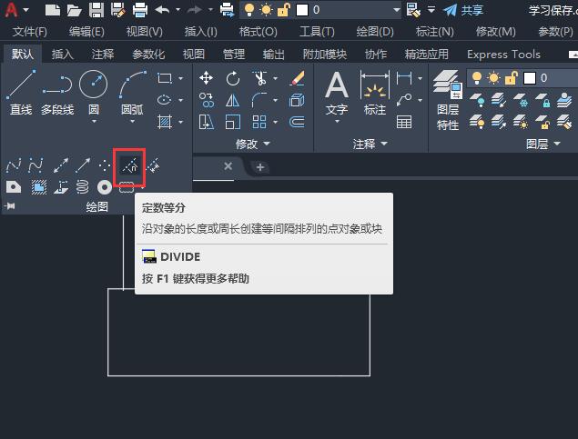Expand the 修改 panel
This screenshot has width=578, height=439.
(x=253, y=144)
